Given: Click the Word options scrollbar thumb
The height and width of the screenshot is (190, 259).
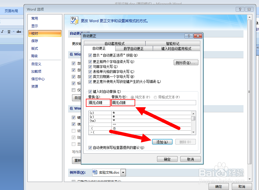Looking at the screenshot, I should [x=249, y=92].
